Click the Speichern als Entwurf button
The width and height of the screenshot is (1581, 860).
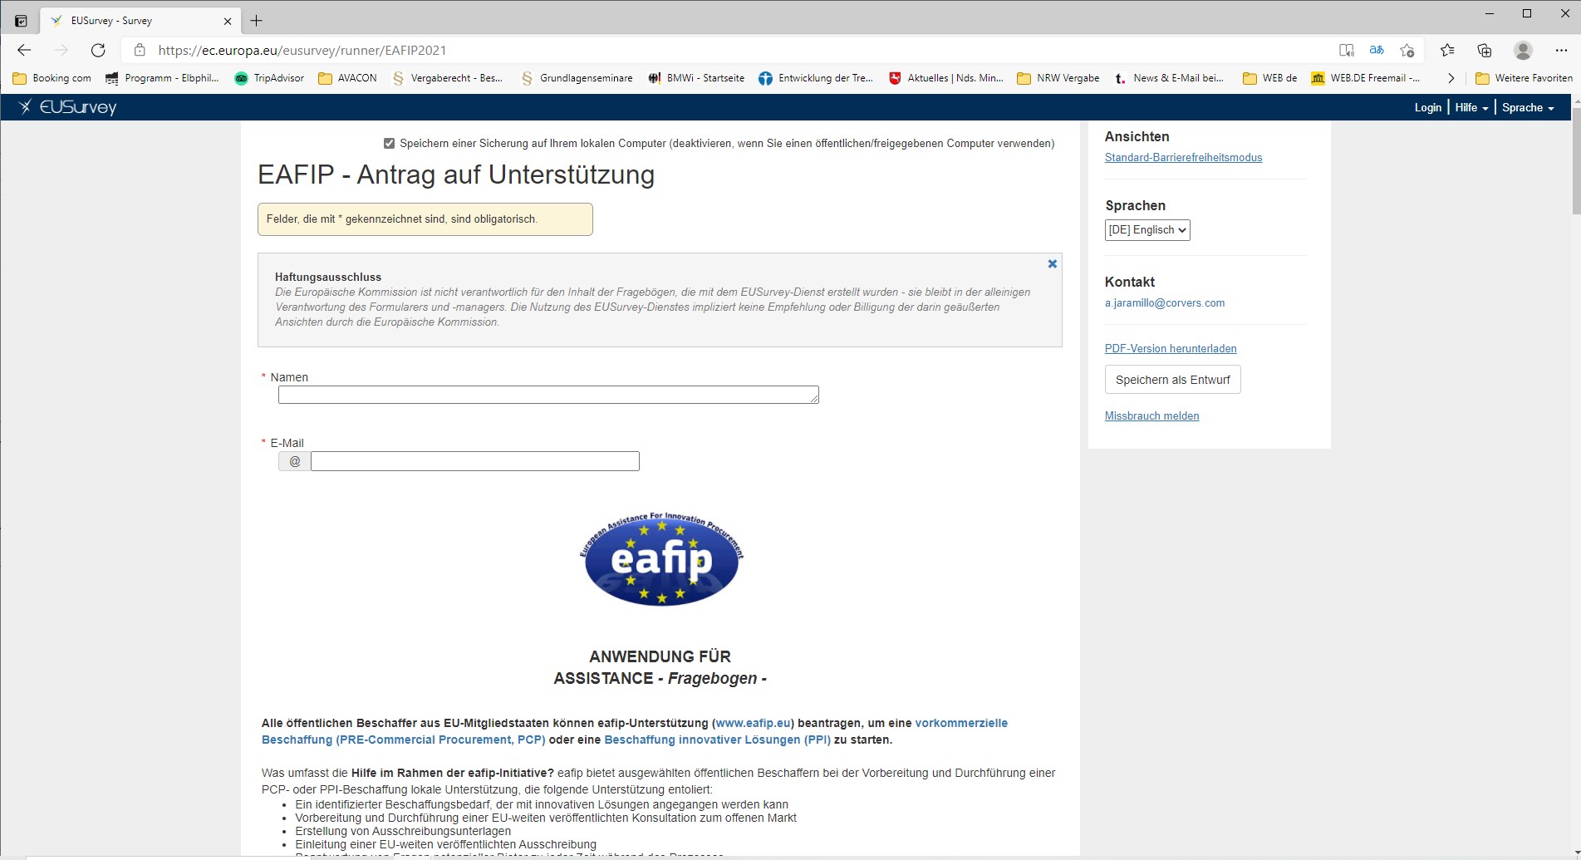(1171, 379)
